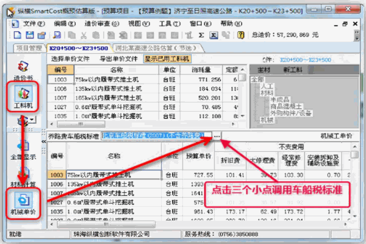Open the 文件(F) menu
Image resolution: width=366 pixels, height=244 pixels.
click(34, 24)
